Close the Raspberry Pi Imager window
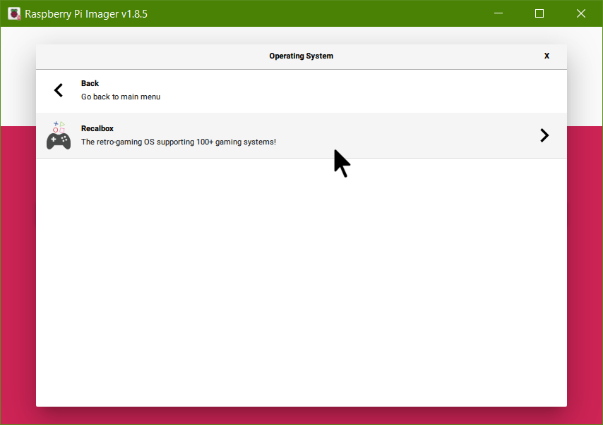603x425 pixels. [x=580, y=13]
